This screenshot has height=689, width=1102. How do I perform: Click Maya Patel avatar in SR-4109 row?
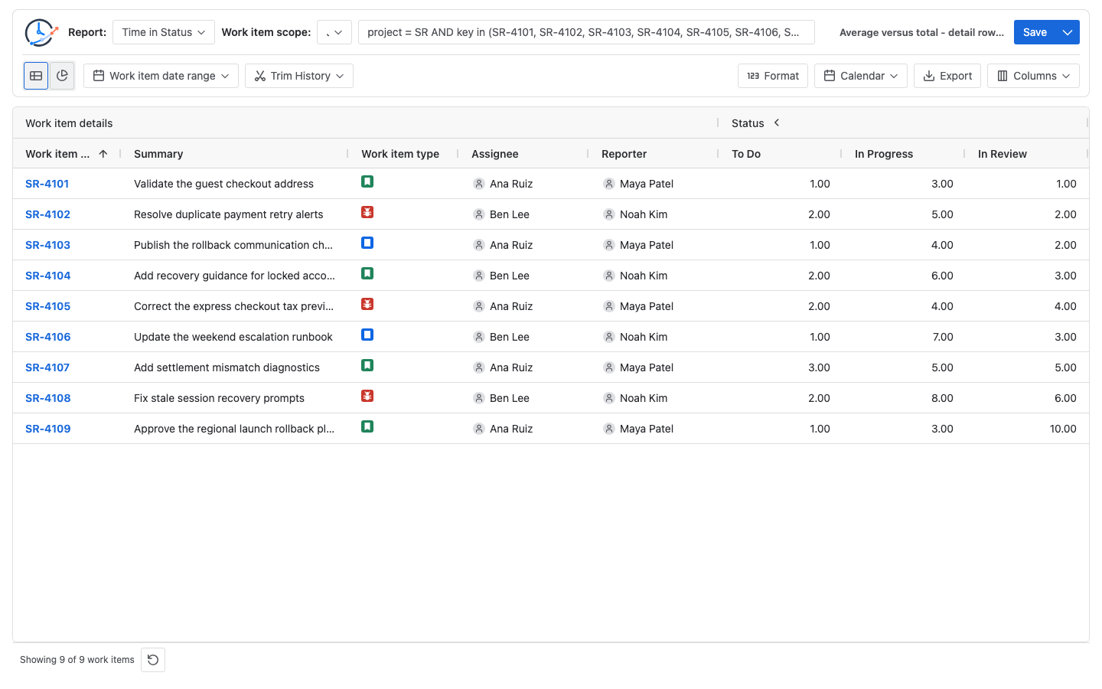[609, 429]
